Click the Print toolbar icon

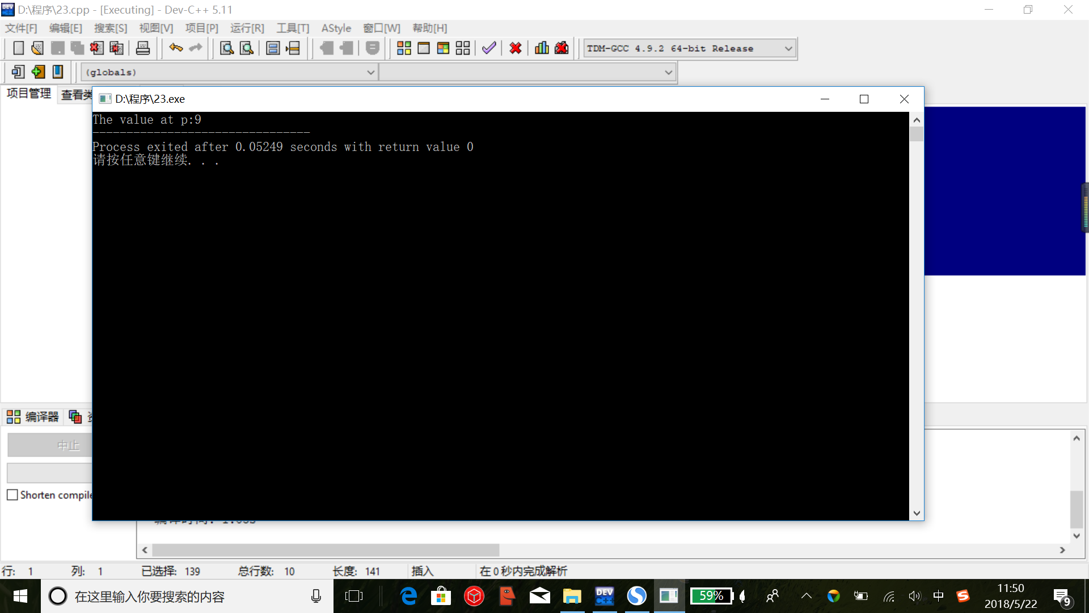143,48
